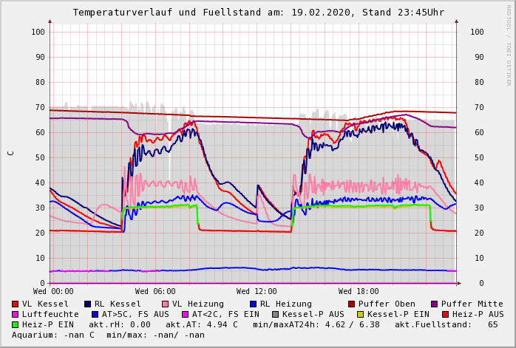Click the blue RL Heizung legend swatch
Viewport: 516px width, 348px height.
pos(253,304)
